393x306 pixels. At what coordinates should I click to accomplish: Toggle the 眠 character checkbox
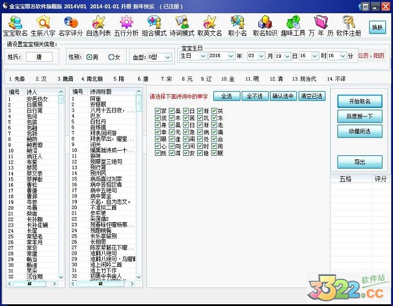tap(214, 153)
